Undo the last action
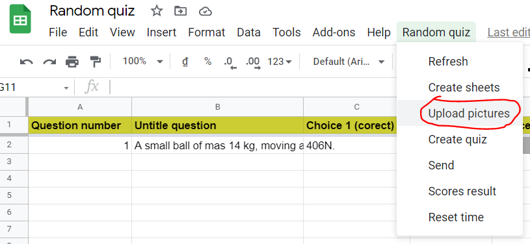Image resolution: width=530 pixels, height=244 pixels. pos(27,62)
